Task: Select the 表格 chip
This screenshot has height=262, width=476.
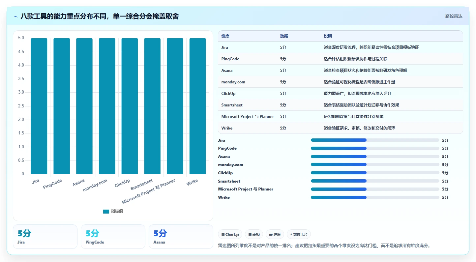Action: pyautogui.click(x=254, y=234)
